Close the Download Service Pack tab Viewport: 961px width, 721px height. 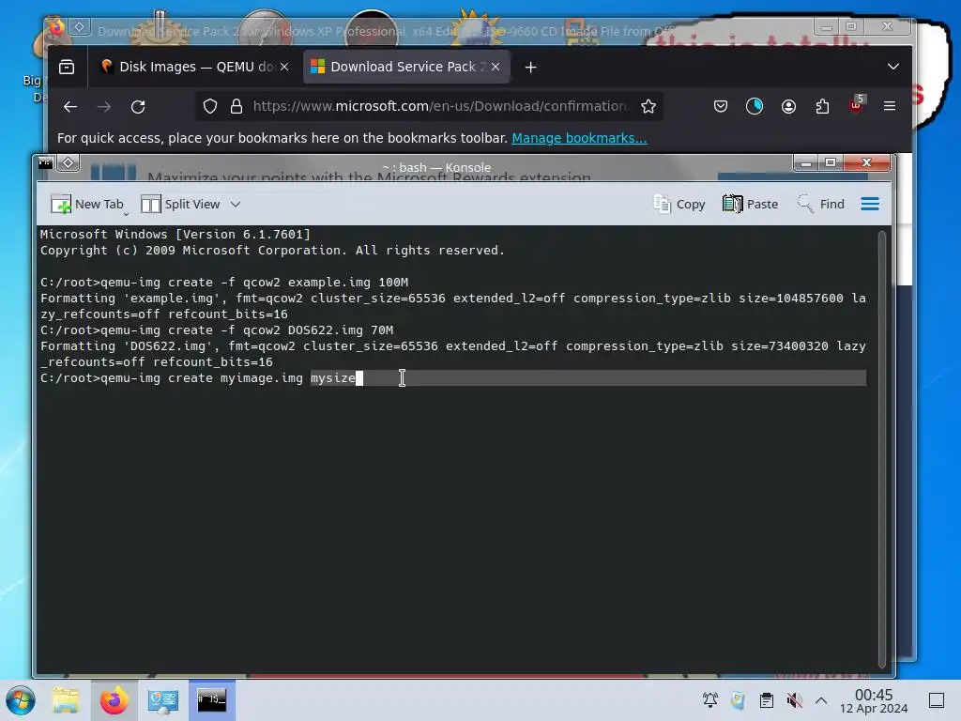tap(496, 67)
